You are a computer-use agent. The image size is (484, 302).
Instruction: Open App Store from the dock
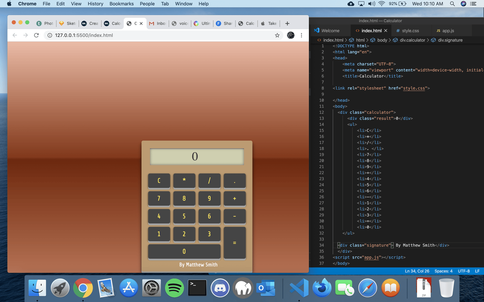[x=129, y=288]
